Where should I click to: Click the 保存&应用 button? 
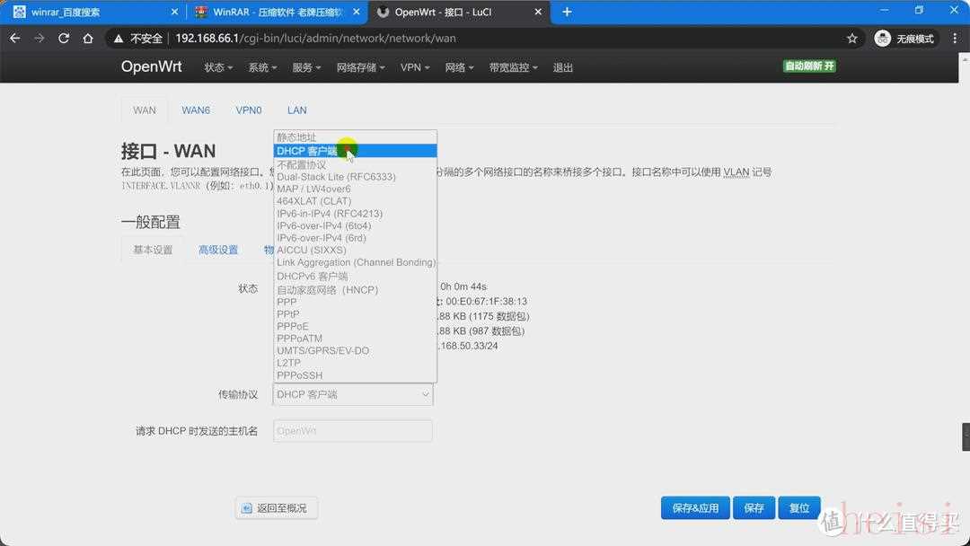(695, 508)
